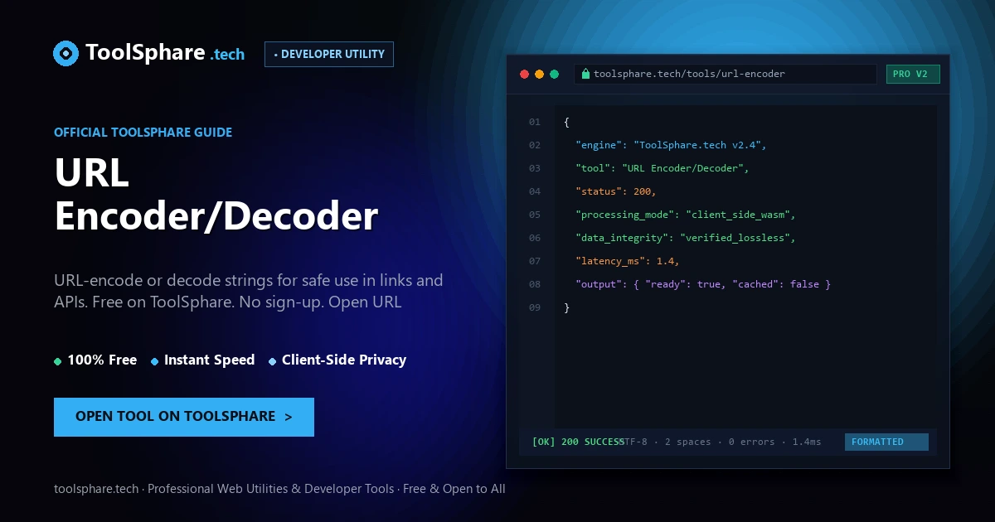Click the DEVELOPER UTILITY badge
The width and height of the screenshot is (995, 522).
pos(329,54)
